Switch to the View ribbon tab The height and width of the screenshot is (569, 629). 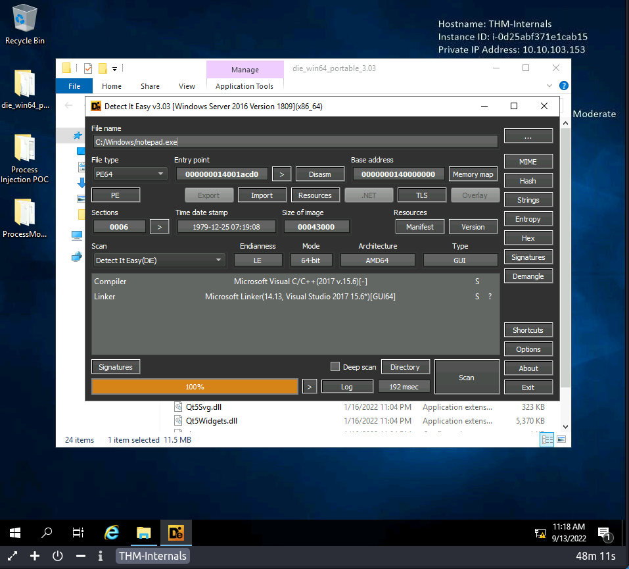pos(187,86)
